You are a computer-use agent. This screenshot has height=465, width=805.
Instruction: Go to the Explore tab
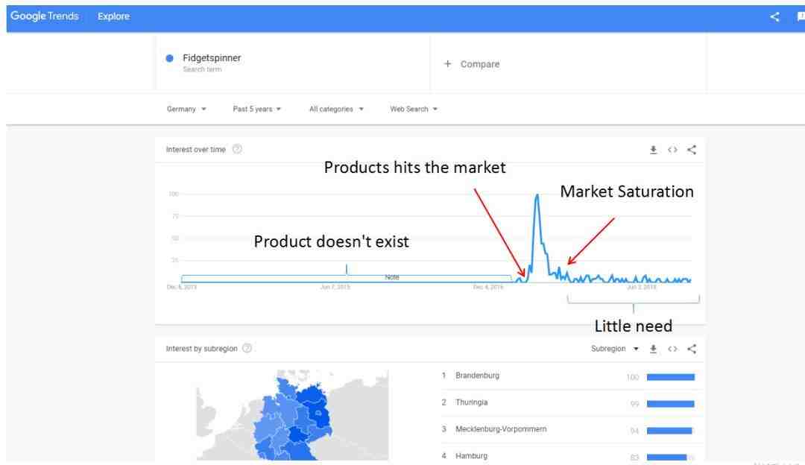click(x=113, y=16)
